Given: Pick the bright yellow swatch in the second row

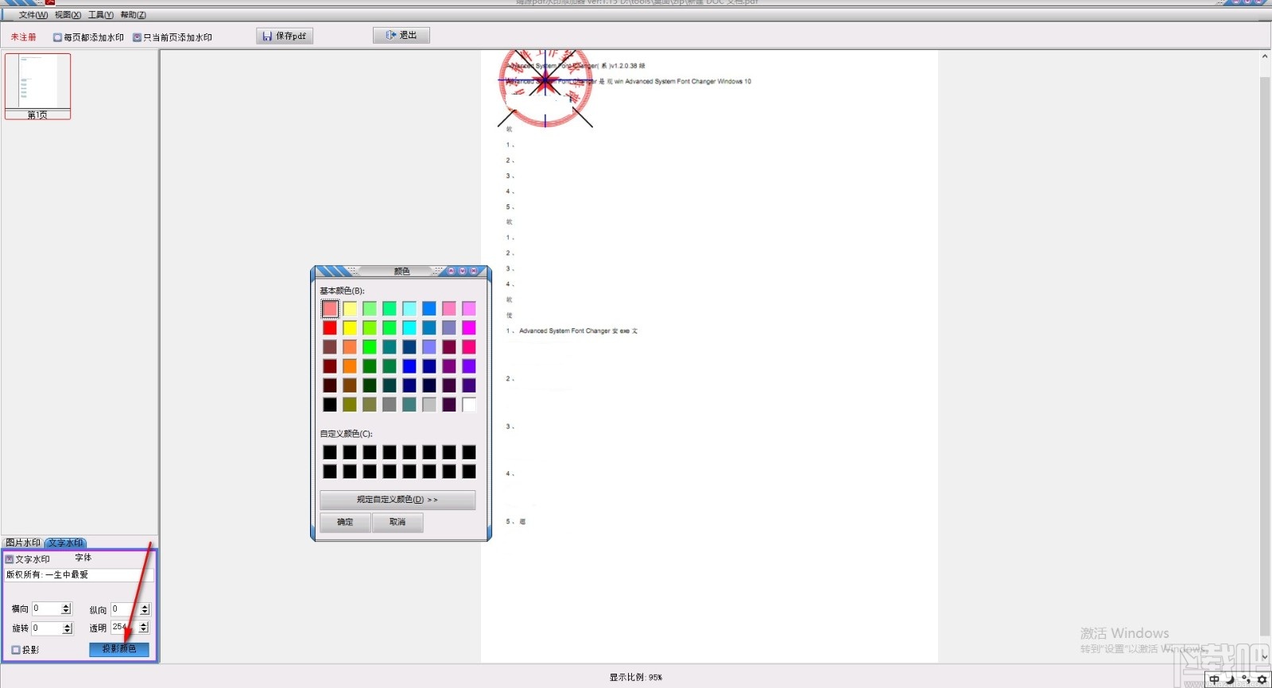Looking at the screenshot, I should click(x=350, y=327).
